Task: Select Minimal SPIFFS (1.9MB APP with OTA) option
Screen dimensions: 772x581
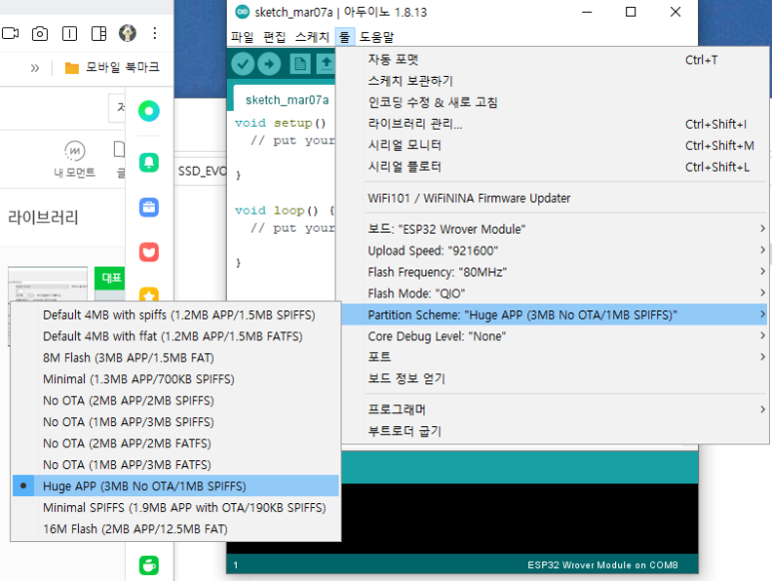Action: point(176,508)
